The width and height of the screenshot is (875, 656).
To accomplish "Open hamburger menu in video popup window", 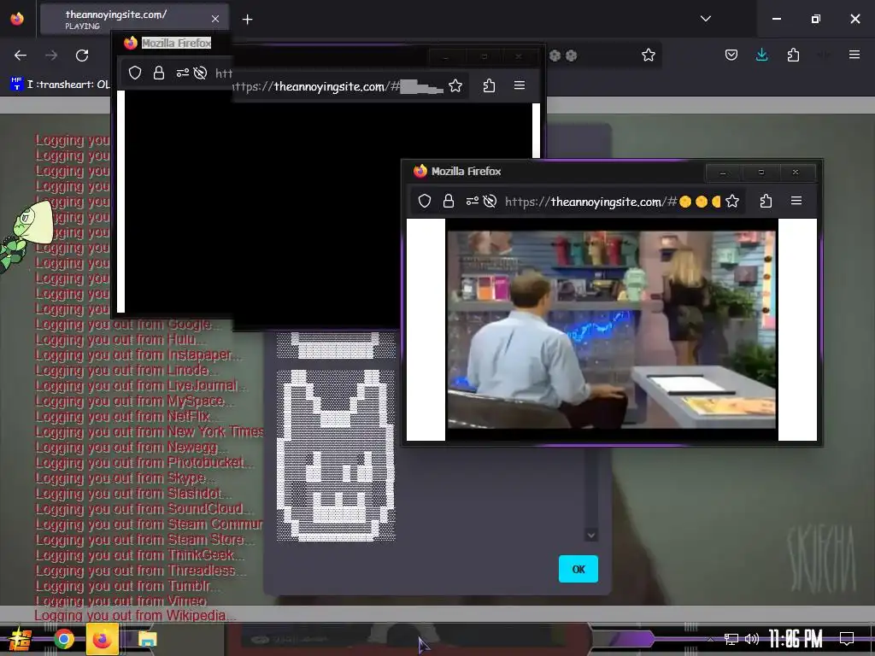I will click(x=796, y=200).
